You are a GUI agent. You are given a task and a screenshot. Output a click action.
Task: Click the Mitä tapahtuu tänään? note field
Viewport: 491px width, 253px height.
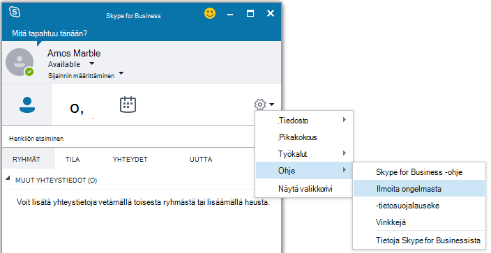point(50,33)
